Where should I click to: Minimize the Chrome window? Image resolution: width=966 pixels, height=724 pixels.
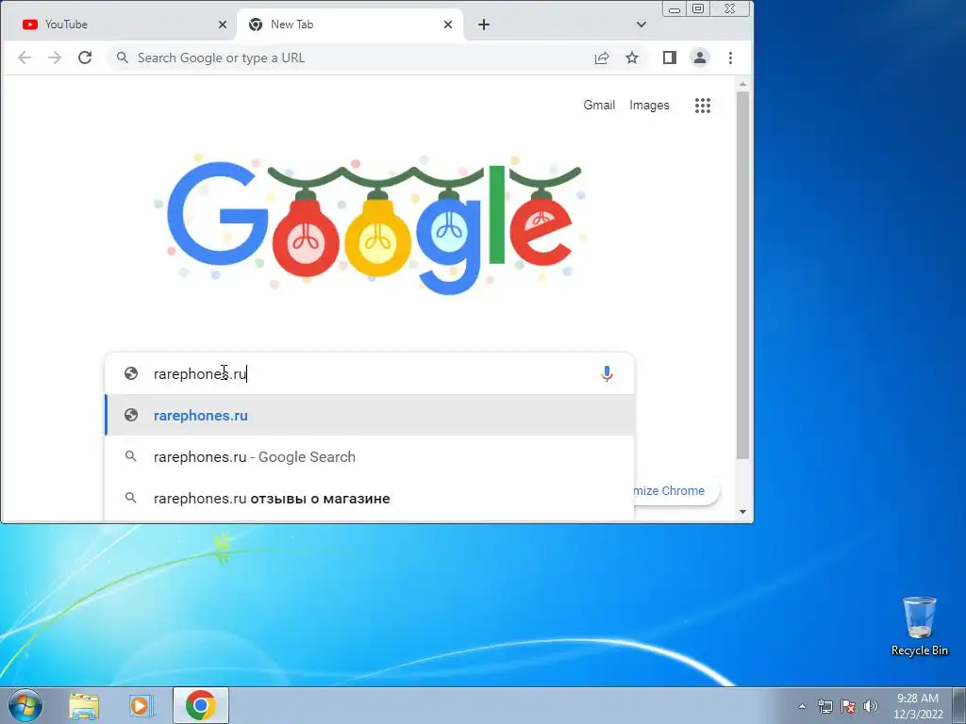675,9
